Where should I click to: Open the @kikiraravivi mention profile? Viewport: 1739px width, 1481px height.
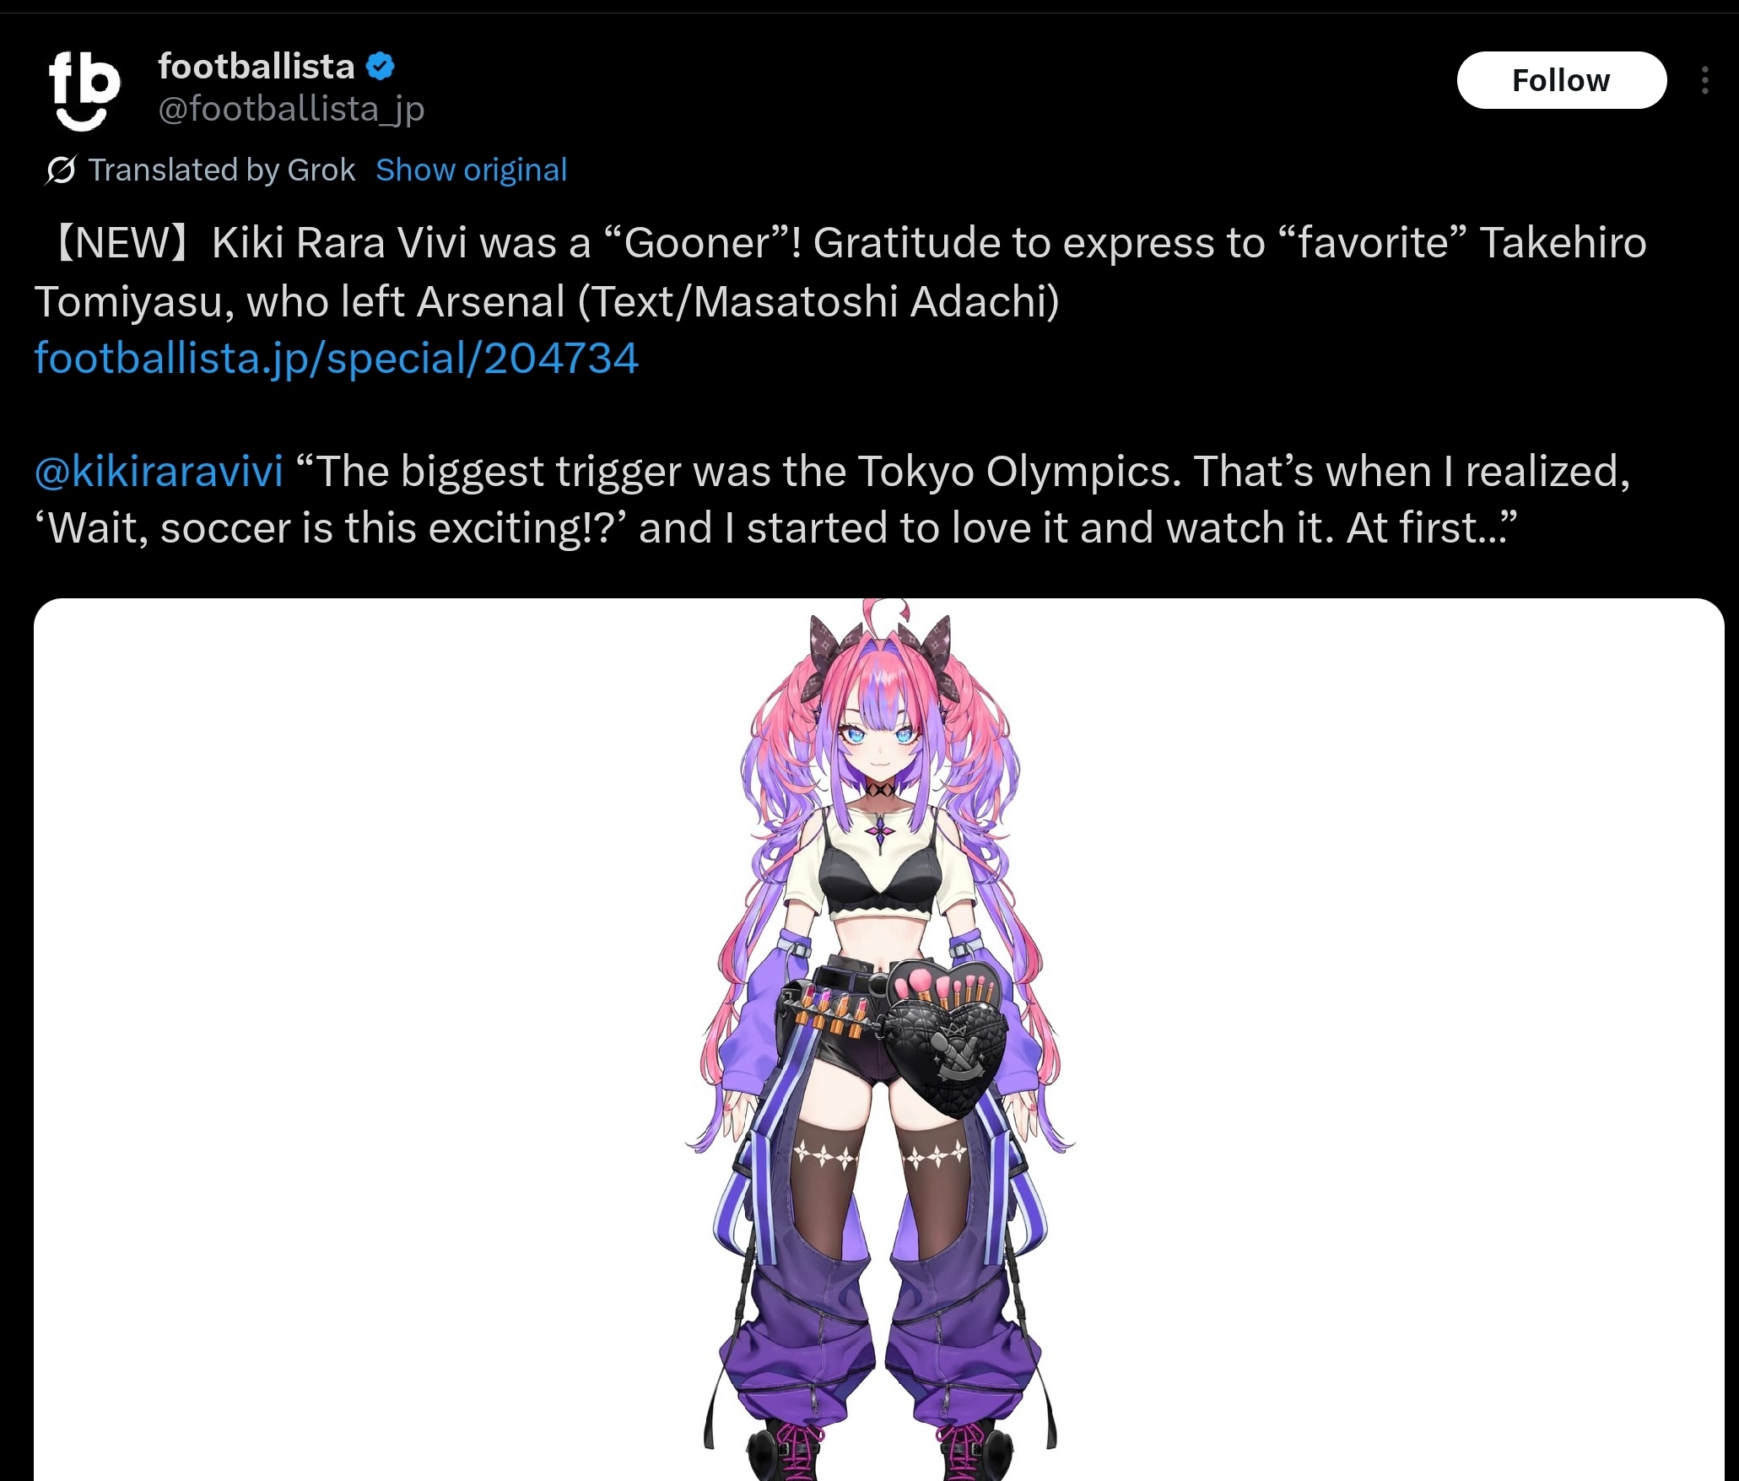159,471
